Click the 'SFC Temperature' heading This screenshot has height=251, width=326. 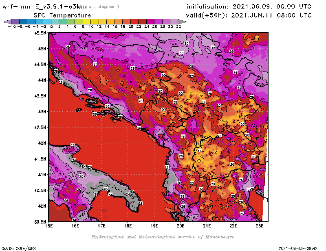point(62,15)
